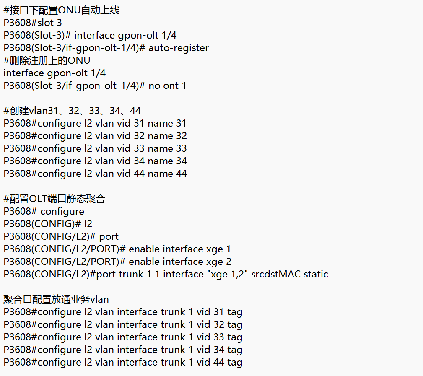Click the comment listing vlan31, 32, 33, 34, 44
423x376 pixels.
72,111
